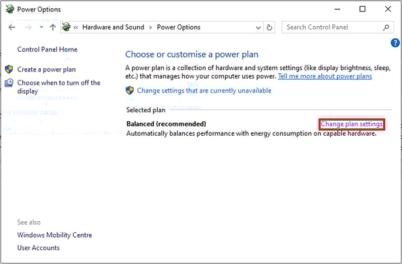Viewport: 402px width, 264px height.
Task: Go up one level with the Up arrow
Action: tap(53, 28)
